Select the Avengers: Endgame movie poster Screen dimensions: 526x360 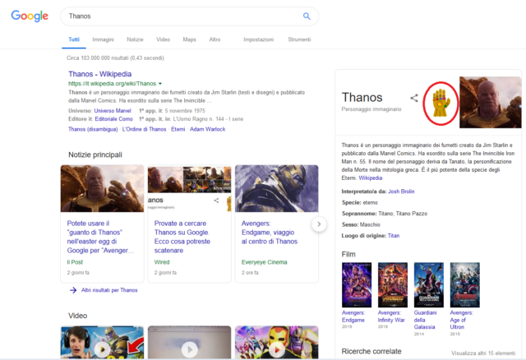click(x=356, y=284)
